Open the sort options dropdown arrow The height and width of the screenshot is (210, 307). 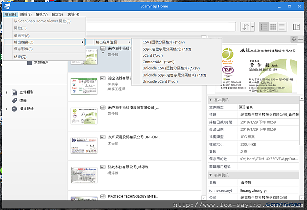point(252,27)
